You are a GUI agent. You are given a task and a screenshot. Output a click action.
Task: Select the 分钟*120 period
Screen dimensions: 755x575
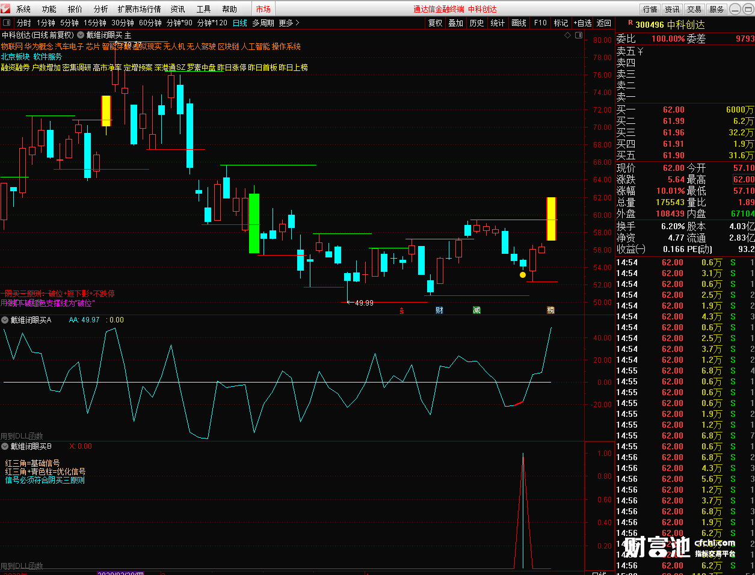point(212,23)
